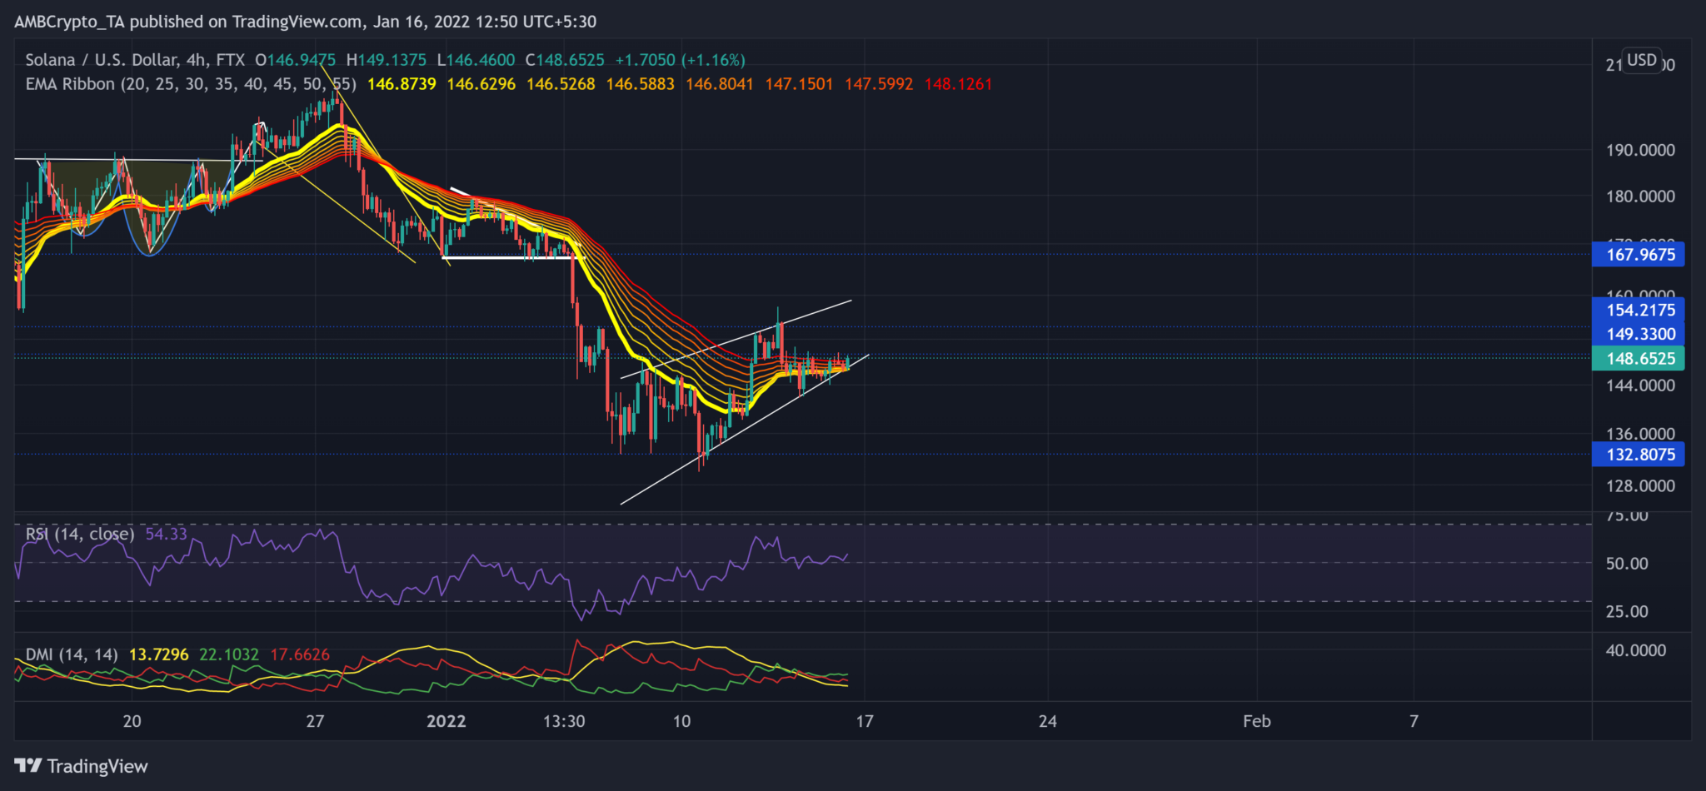The width and height of the screenshot is (1706, 791).
Task: Click the AMBCrypto_TA published header text
Action: coord(305,22)
